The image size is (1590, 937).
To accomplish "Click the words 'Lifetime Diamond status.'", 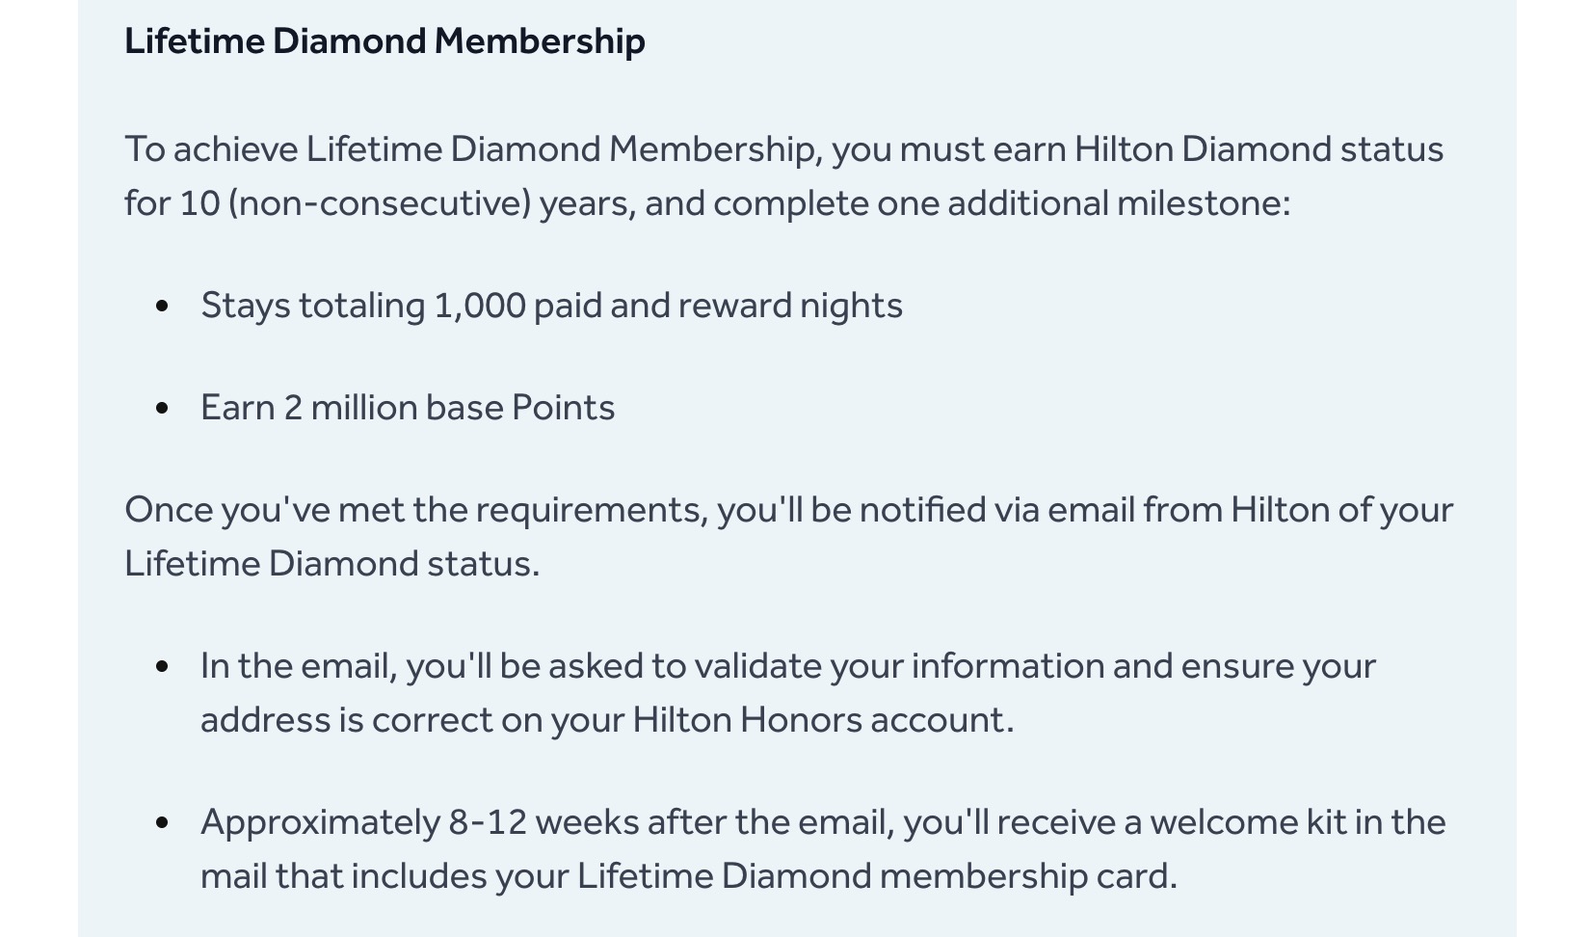I will pyautogui.click(x=332, y=564).
